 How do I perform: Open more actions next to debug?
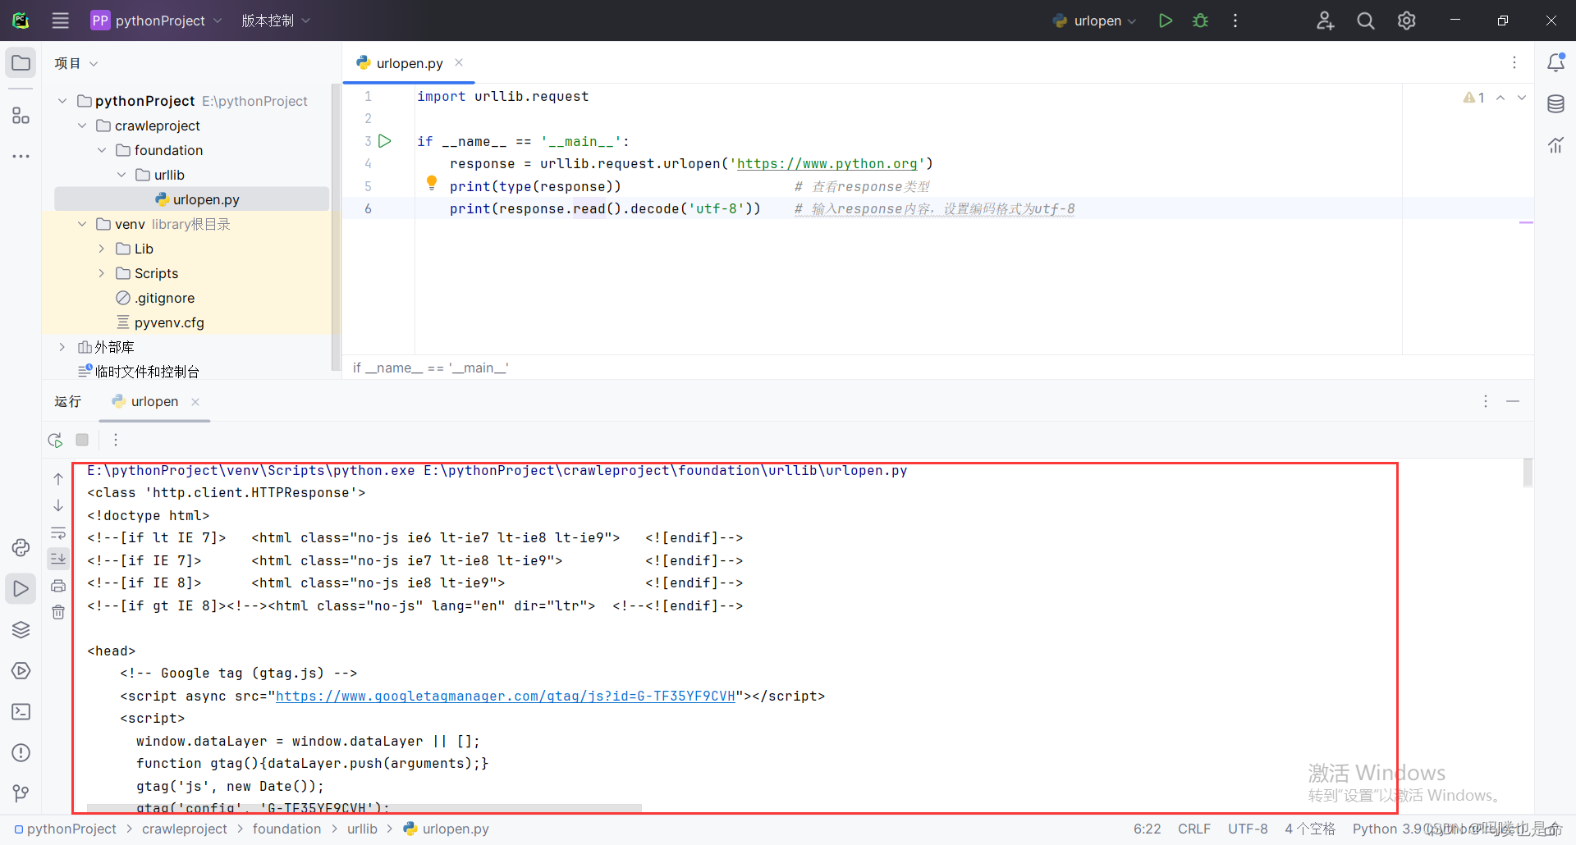[1235, 21]
